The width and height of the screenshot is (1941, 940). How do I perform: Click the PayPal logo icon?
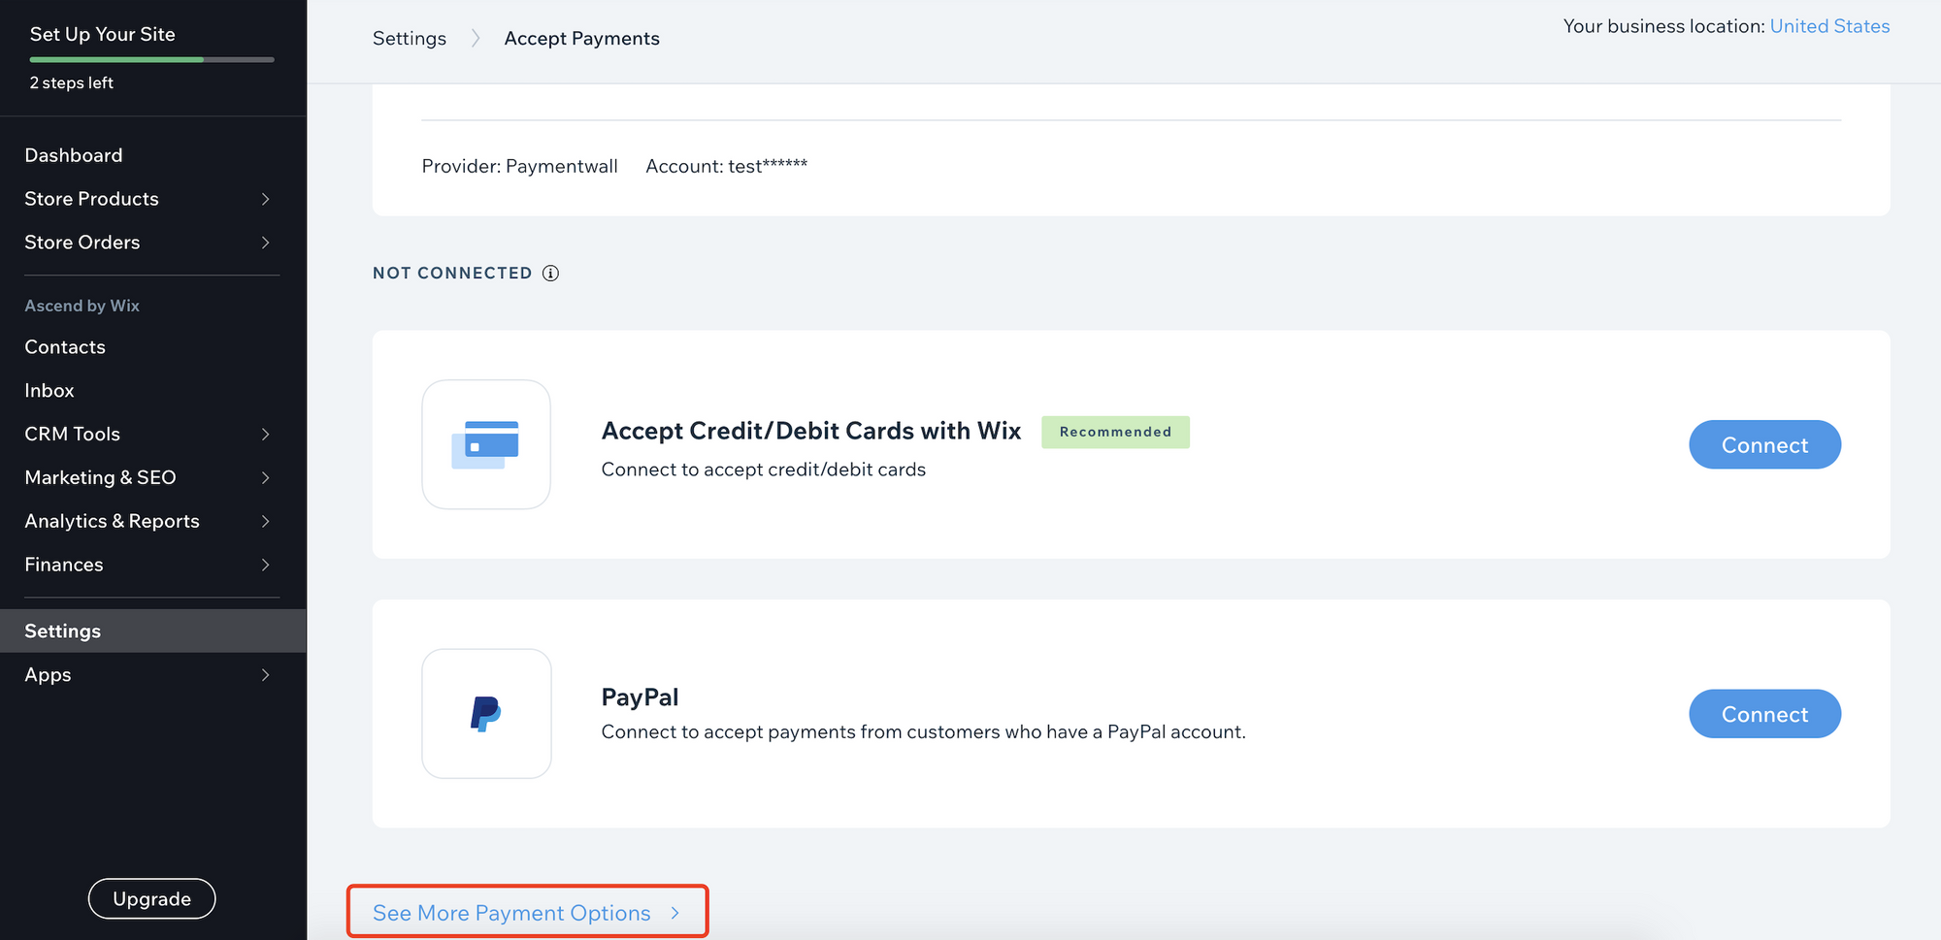[486, 714]
